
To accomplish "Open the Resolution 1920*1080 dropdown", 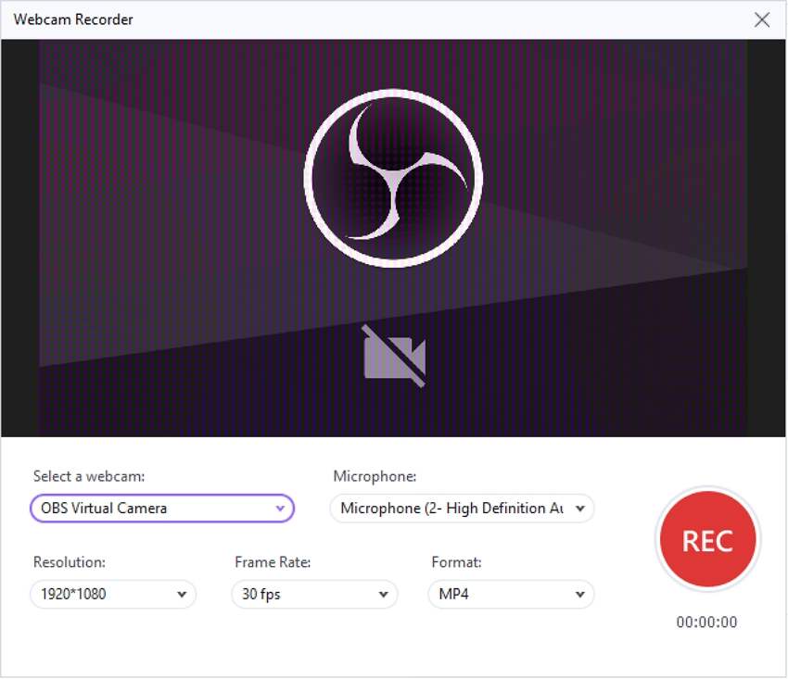I will point(113,594).
